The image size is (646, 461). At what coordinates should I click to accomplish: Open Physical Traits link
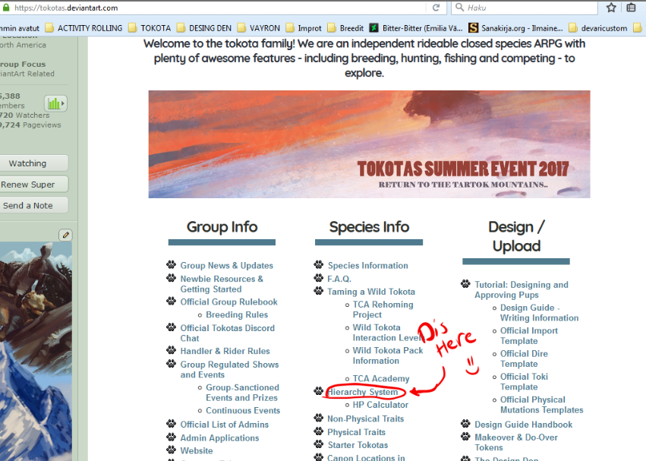(x=356, y=432)
